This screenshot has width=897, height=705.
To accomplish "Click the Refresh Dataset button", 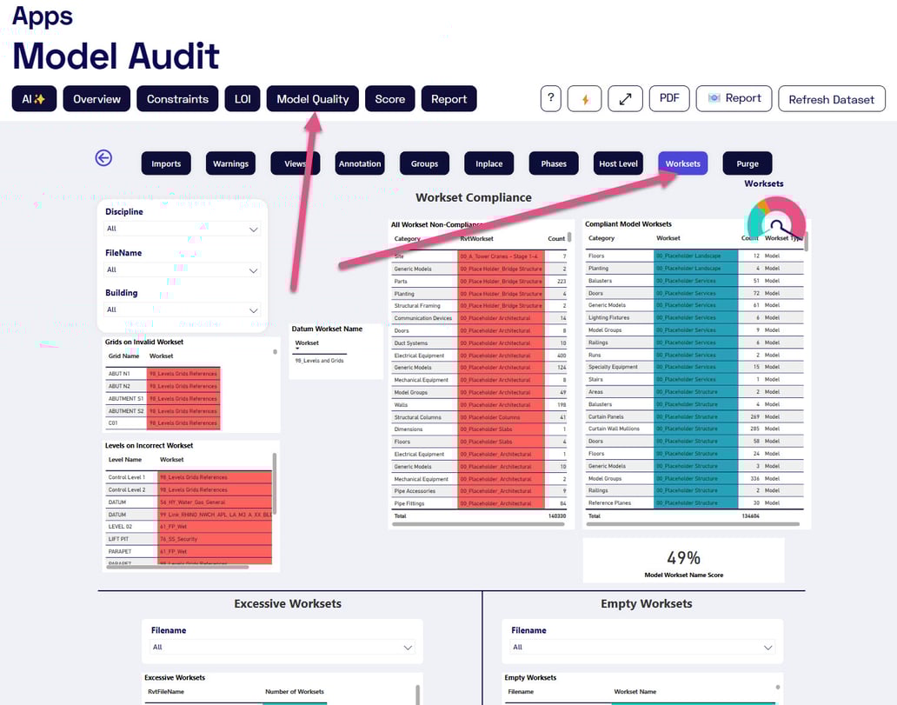I will [x=831, y=98].
